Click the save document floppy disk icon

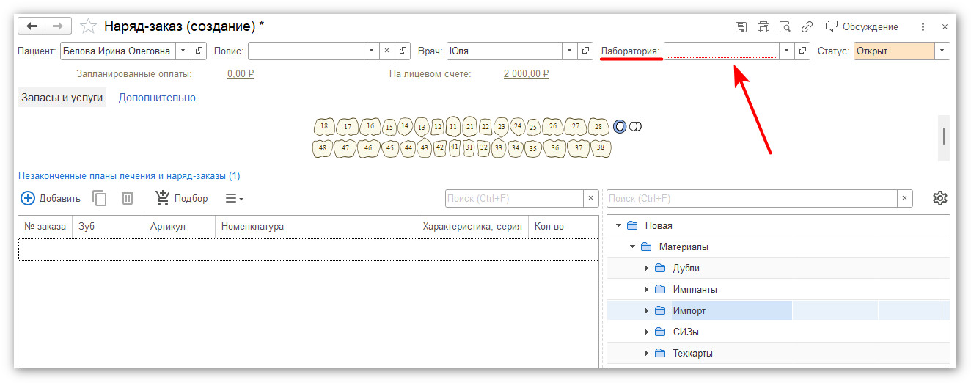point(741,26)
